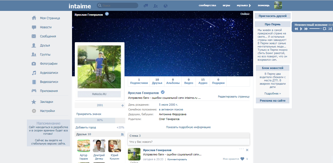Click the intaime logo

(x=80, y=6)
